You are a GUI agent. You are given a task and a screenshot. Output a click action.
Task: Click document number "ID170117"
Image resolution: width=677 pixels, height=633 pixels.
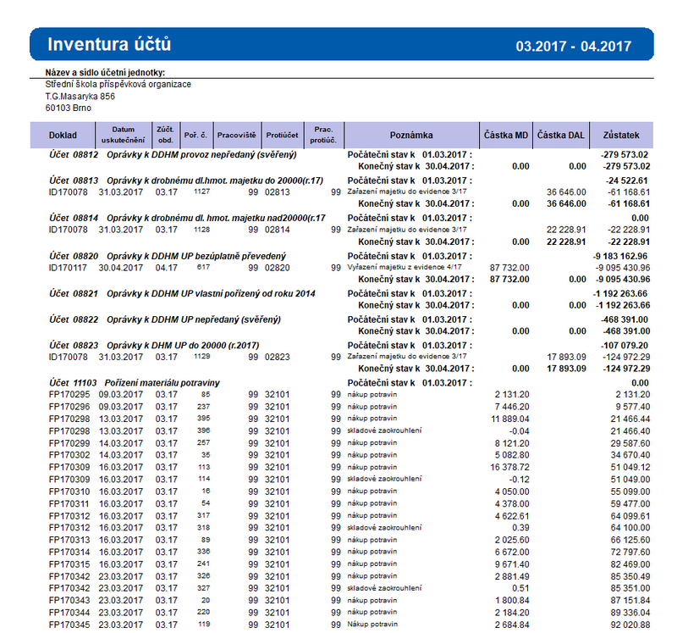point(69,268)
